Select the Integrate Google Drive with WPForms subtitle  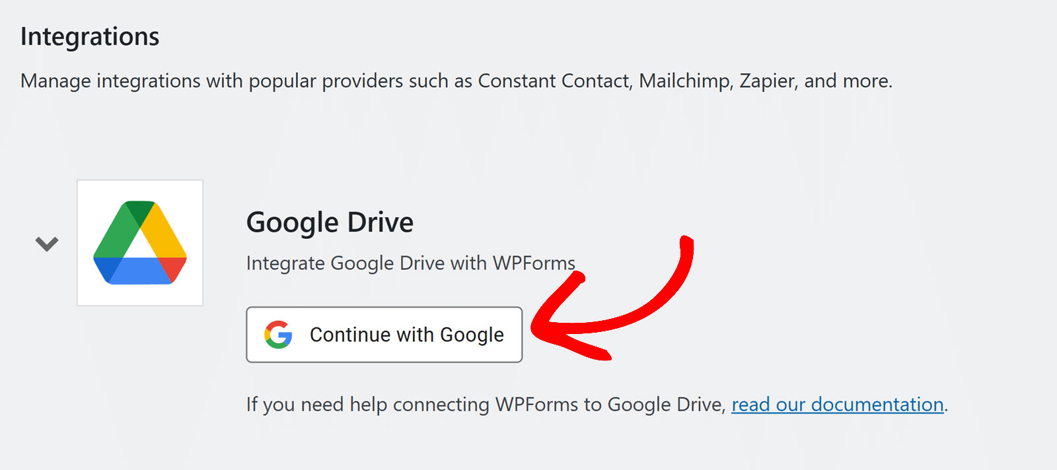pos(410,263)
